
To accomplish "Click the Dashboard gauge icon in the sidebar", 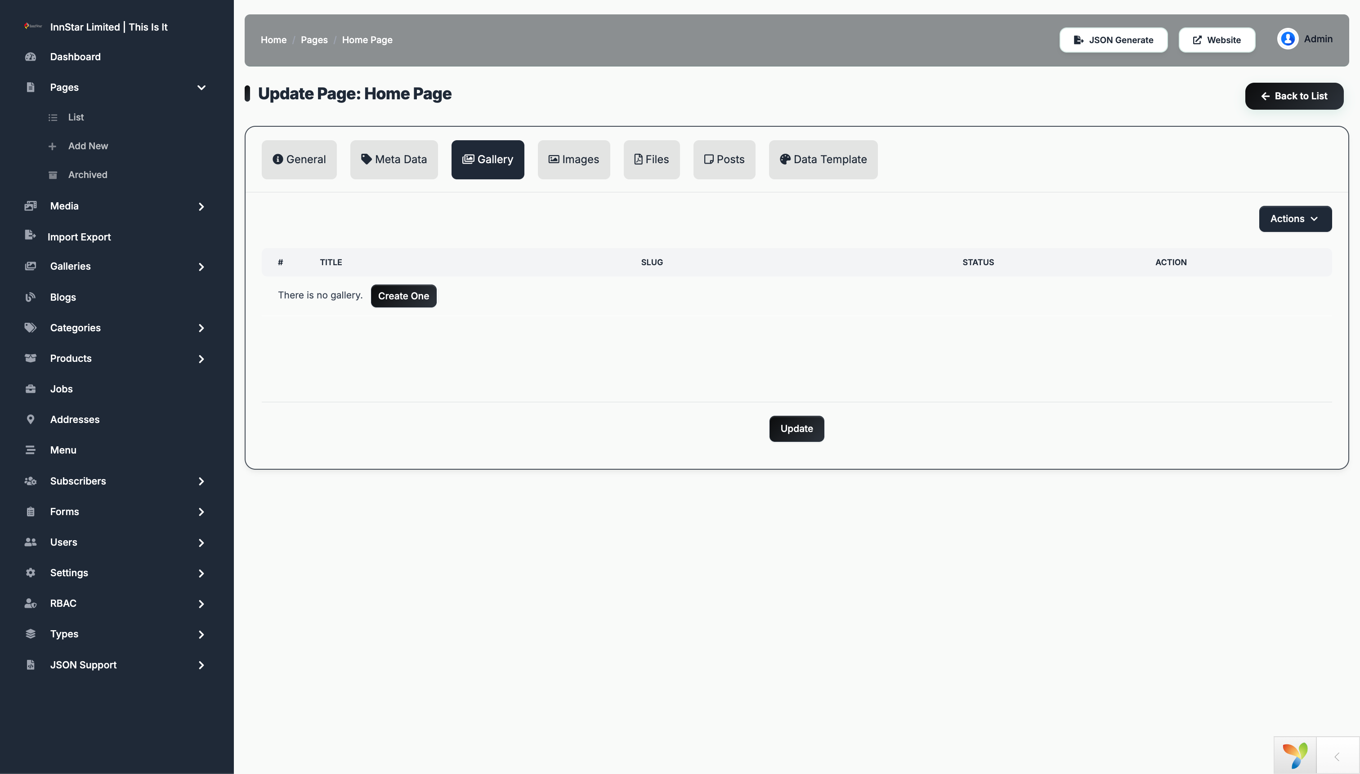I will (30, 57).
